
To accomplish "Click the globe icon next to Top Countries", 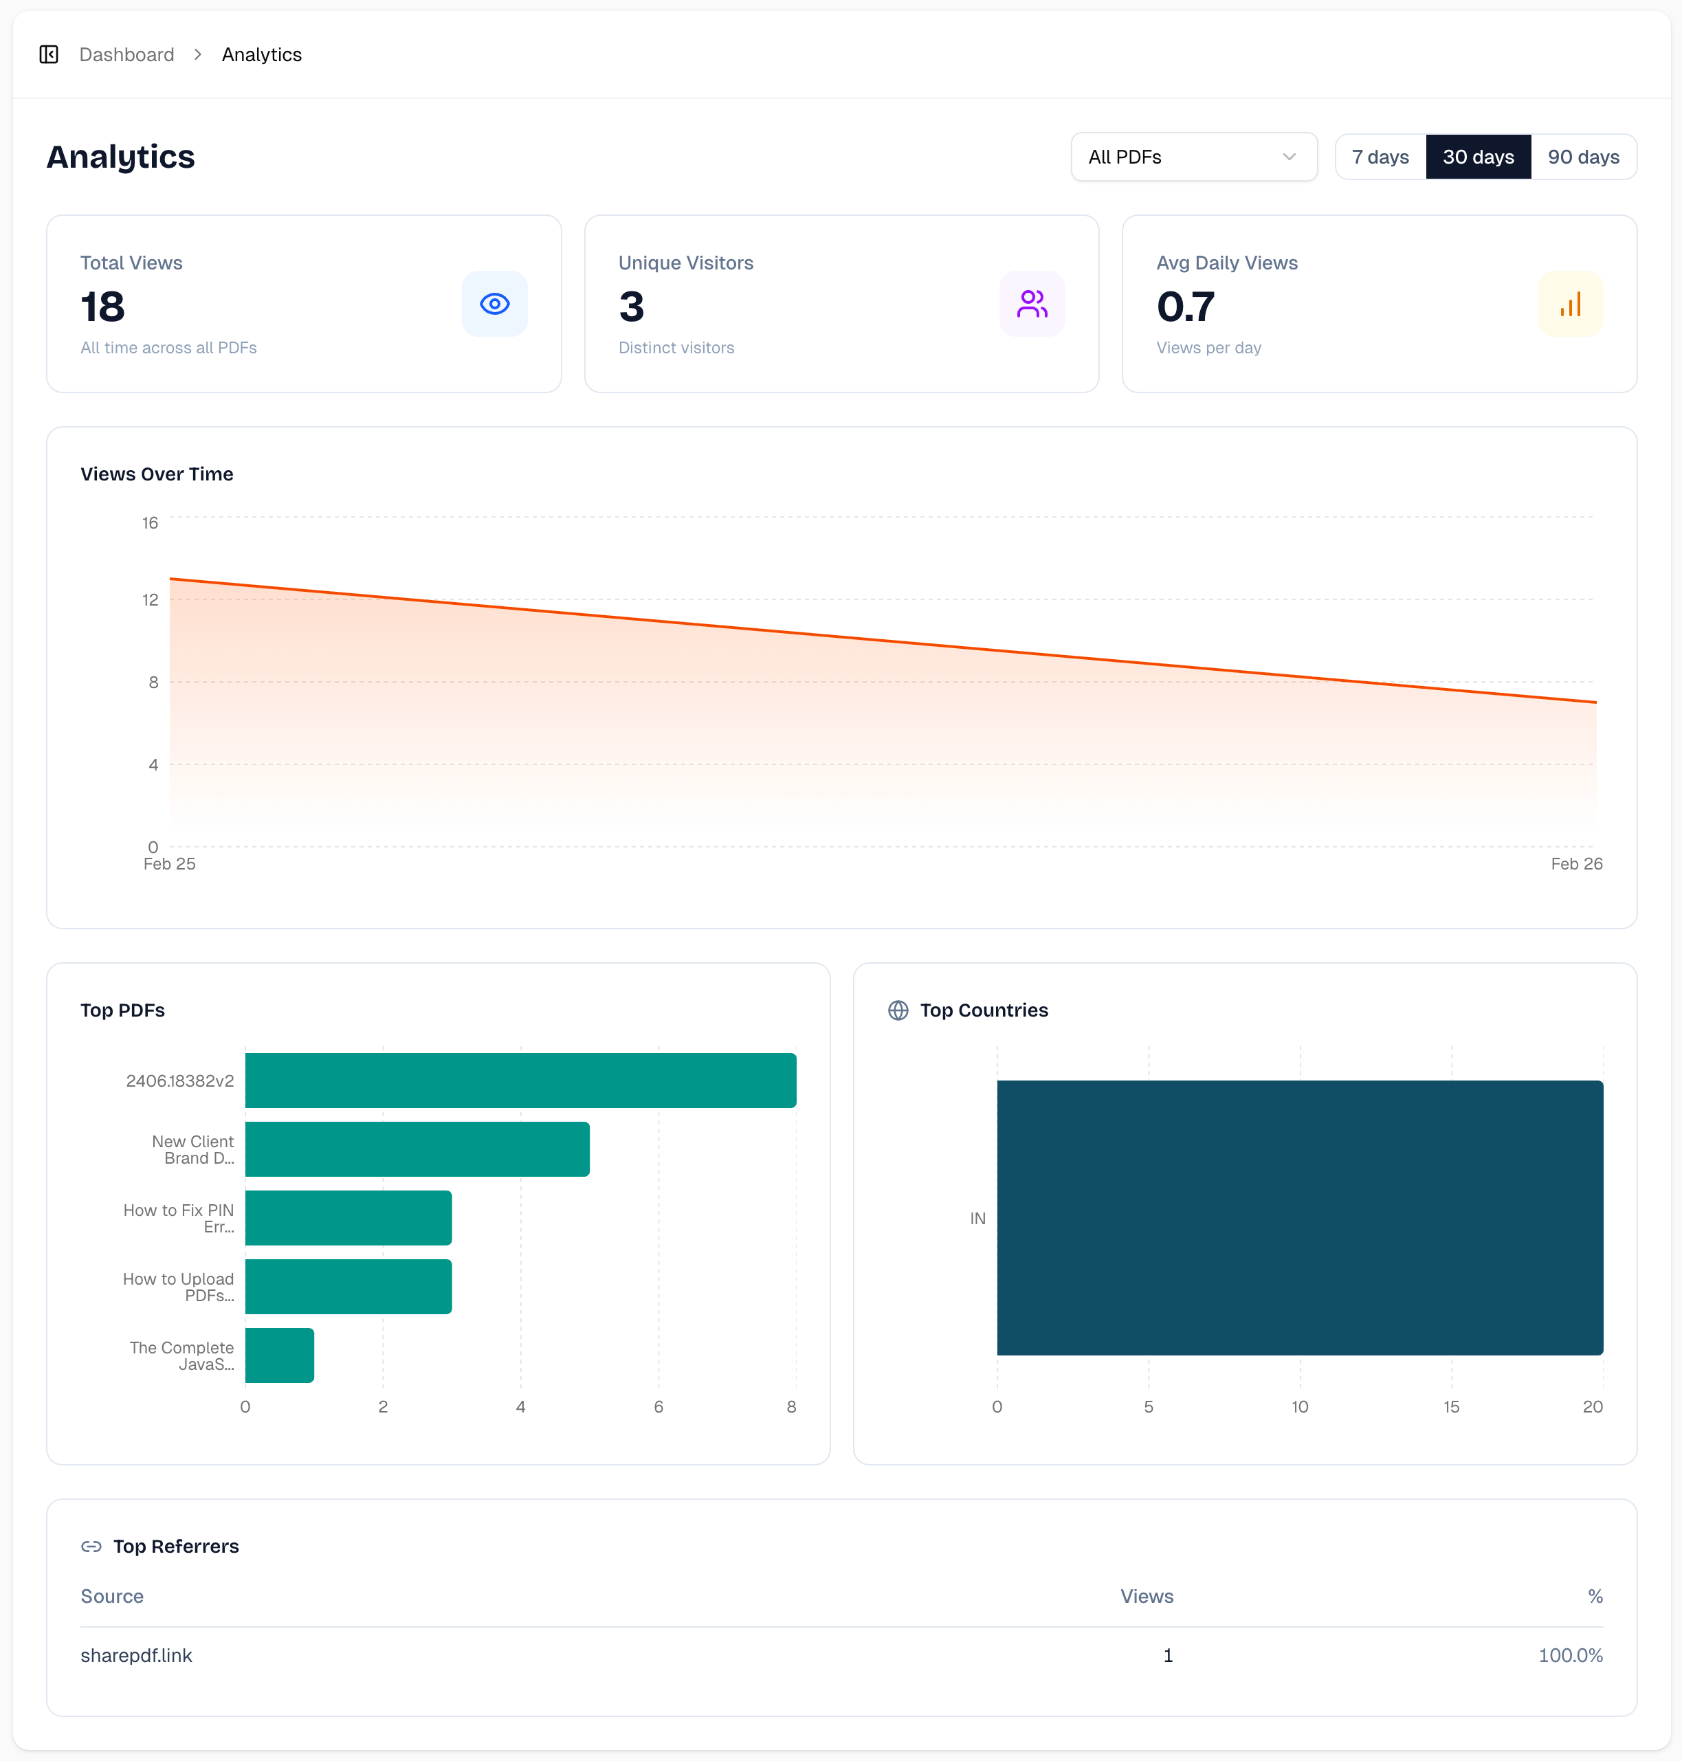I will (898, 1010).
